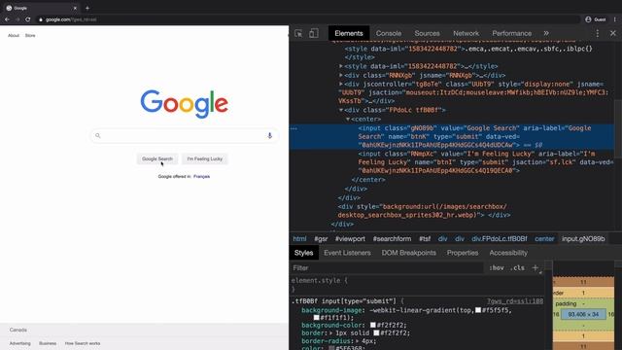Switch to the Elements tab
622x350 pixels.
349,33
